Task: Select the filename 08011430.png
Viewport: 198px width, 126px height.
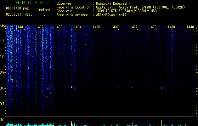Action: 17,9
